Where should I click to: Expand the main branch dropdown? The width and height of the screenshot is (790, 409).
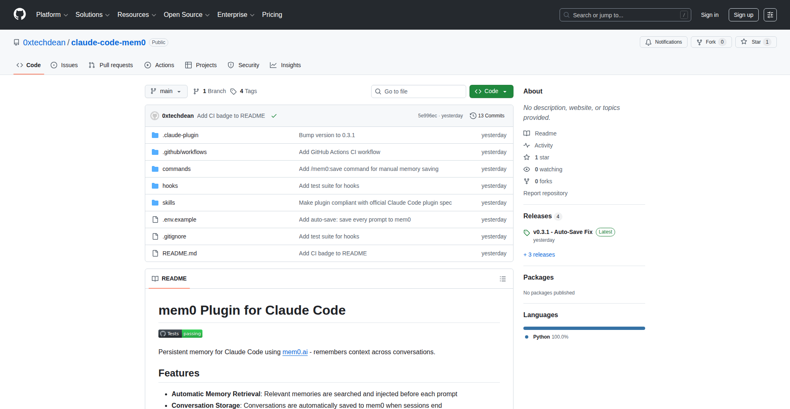[166, 91]
